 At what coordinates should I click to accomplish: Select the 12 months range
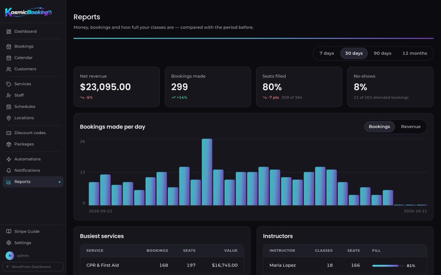pos(415,53)
